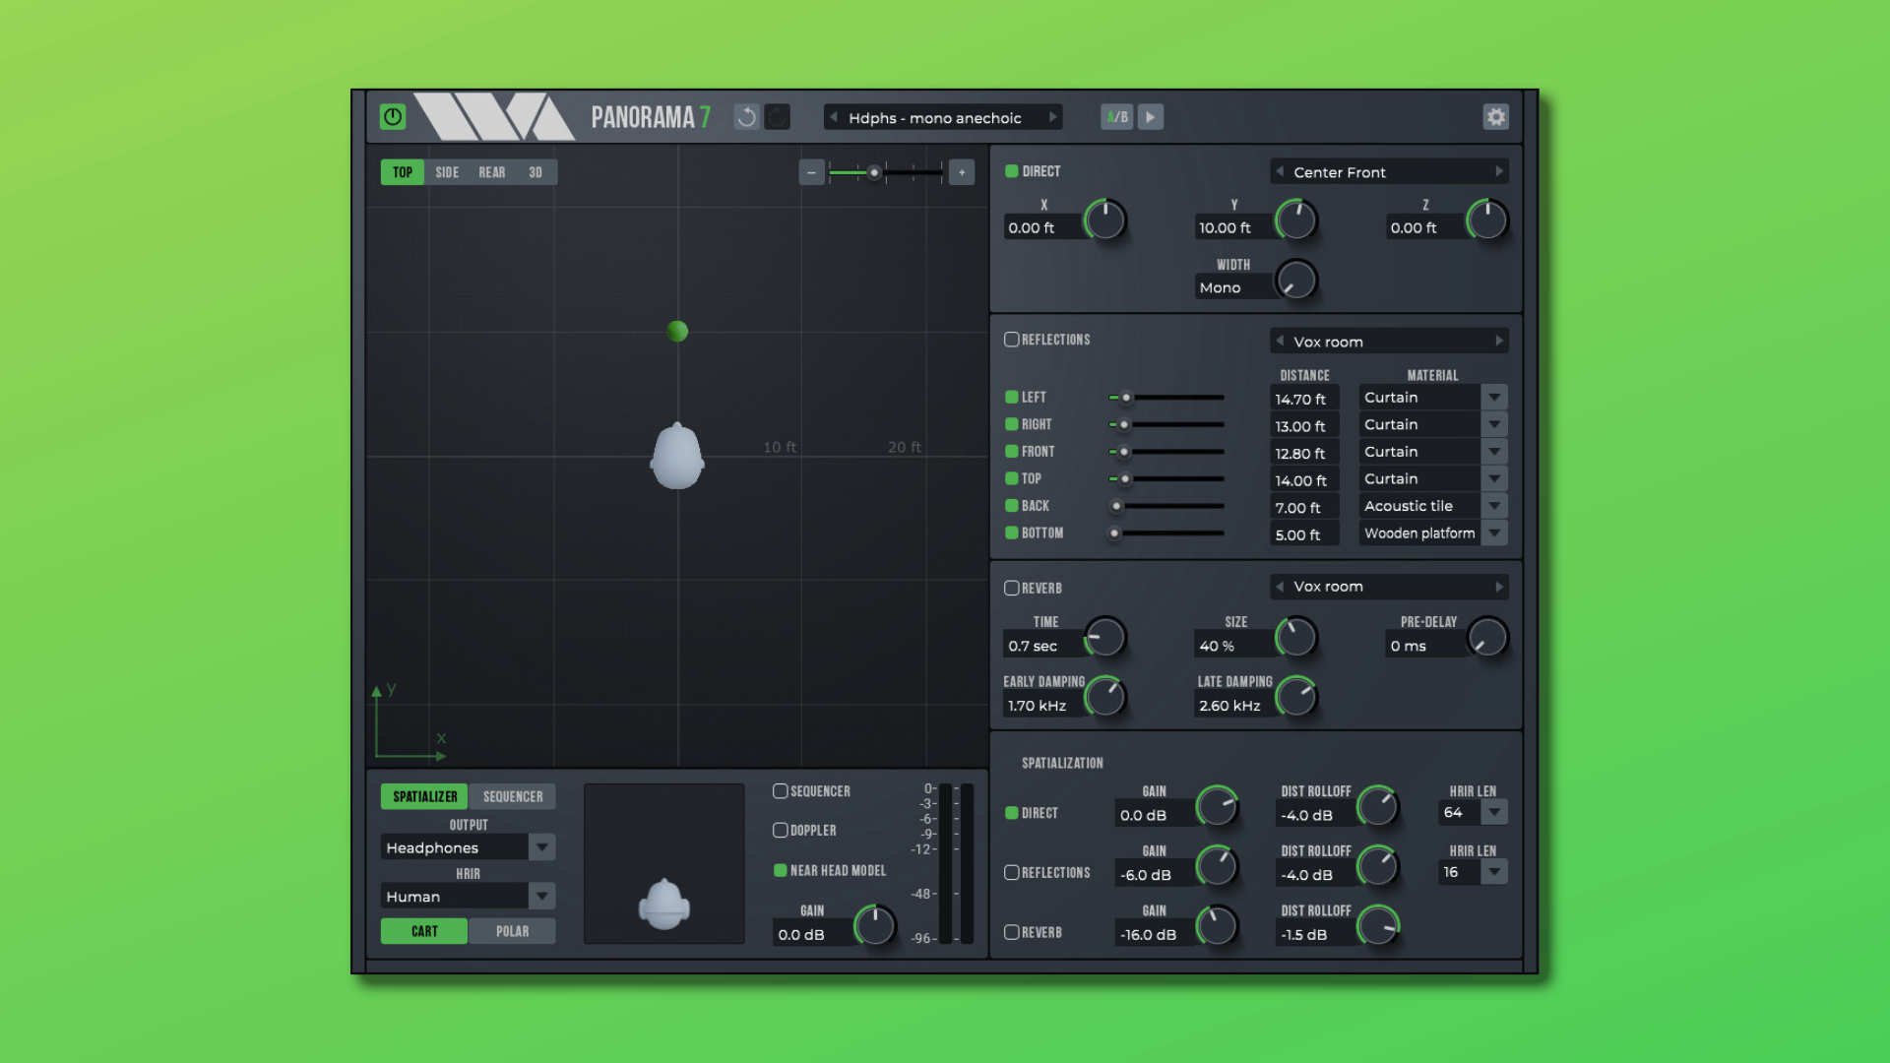The width and height of the screenshot is (1890, 1063).
Task: Adjust the Left reflection level slider
Action: pyautogui.click(x=1126, y=398)
